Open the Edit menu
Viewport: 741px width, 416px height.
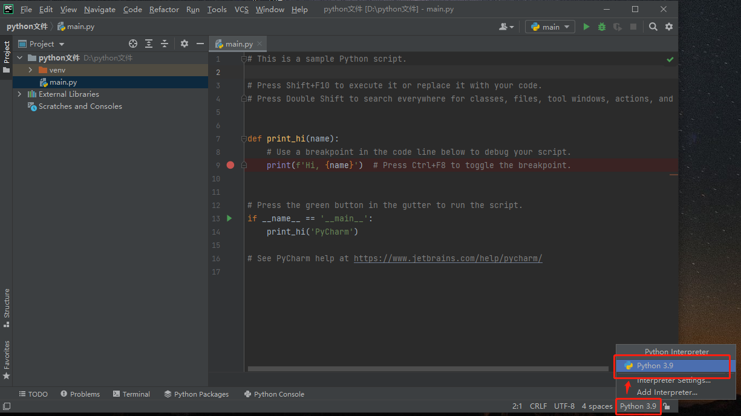(x=46, y=9)
